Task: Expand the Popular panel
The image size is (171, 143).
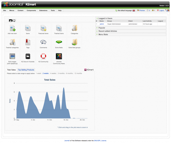Action: pos(131,28)
